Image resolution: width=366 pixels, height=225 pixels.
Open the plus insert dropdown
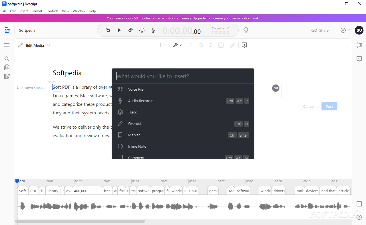pyautogui.click(x=162, y=45)
